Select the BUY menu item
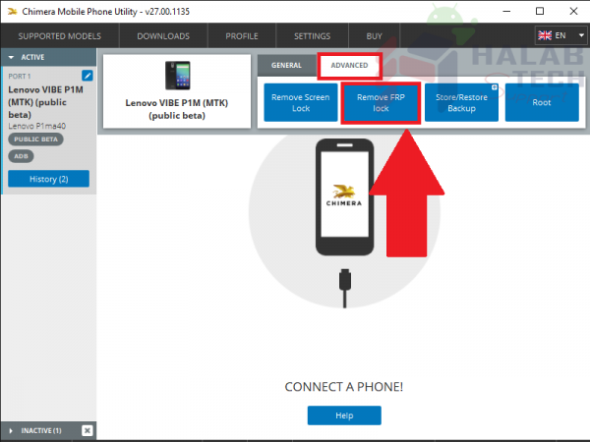590x442 pixels. coord(374,36)
